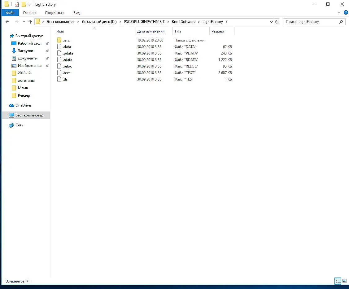This screenshot has width=349, height=289.
Task: Go up one folder level arrow
Action: [x=30, y=22]
